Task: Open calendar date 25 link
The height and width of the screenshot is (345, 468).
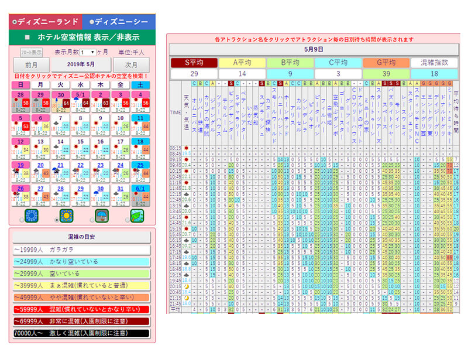Action: (140, 165)
